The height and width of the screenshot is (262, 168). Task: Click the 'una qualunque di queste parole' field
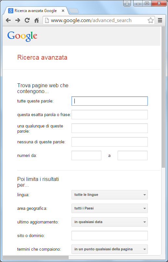pyautogui.click(x=110, y=128)
